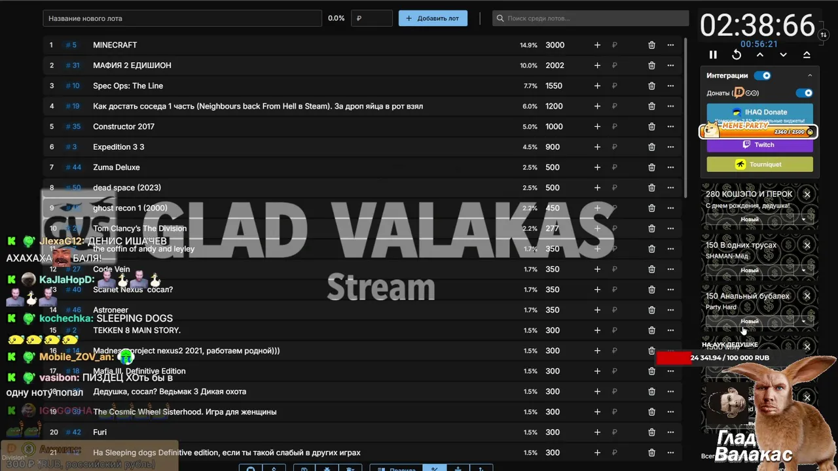Screen dimensions: 838x471
Task: Delete the MINECRAFT lot
Action: click(651, 45)
